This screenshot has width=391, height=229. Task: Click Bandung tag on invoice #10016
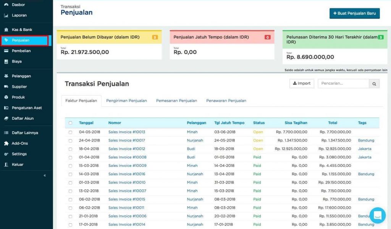(x=366, y=174)
